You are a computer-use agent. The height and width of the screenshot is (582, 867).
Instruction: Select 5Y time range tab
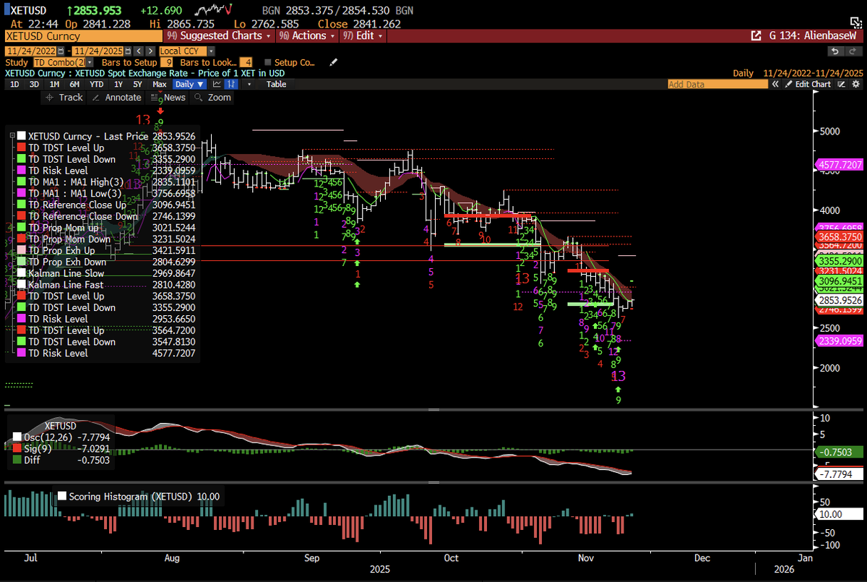(138, 84)
